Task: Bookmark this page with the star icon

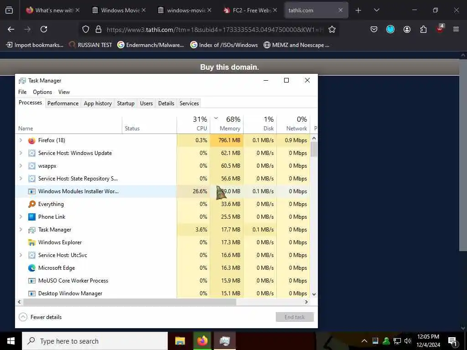Action: (332, 29)
